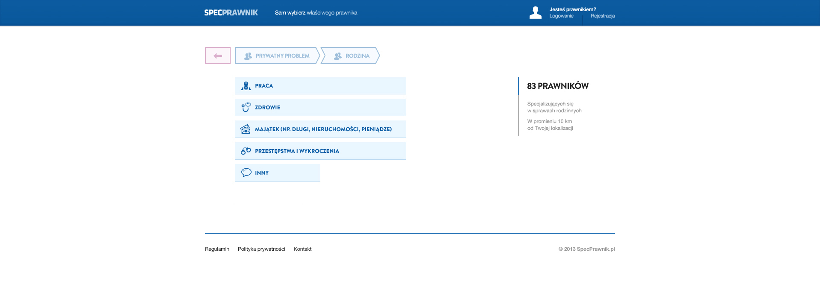Select the Inny category
The image size is (820, 299).
(x=278, y=173)
